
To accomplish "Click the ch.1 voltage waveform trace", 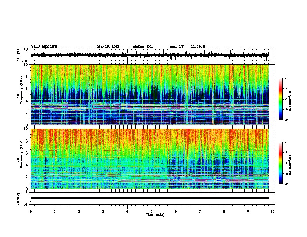I will pos(149,55).
